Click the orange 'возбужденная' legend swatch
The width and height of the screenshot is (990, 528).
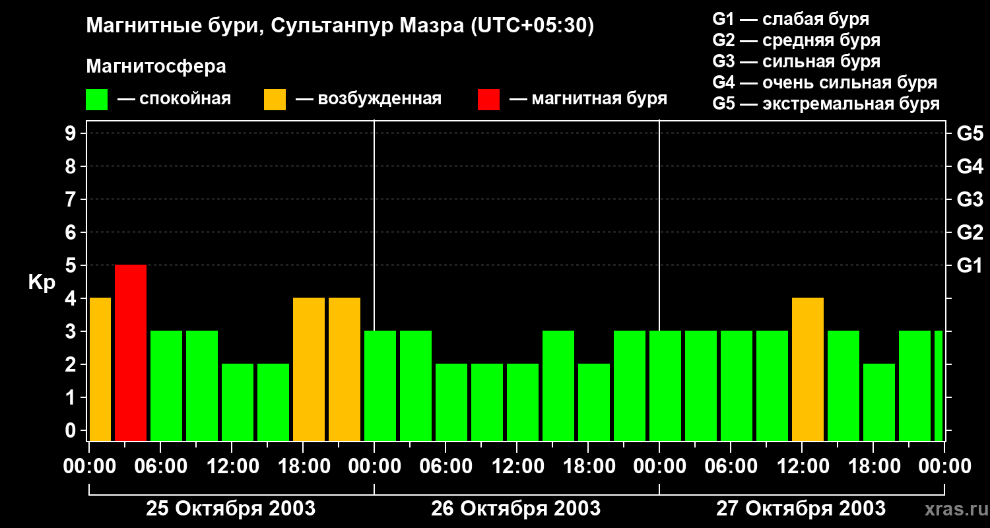pos(275,100)
